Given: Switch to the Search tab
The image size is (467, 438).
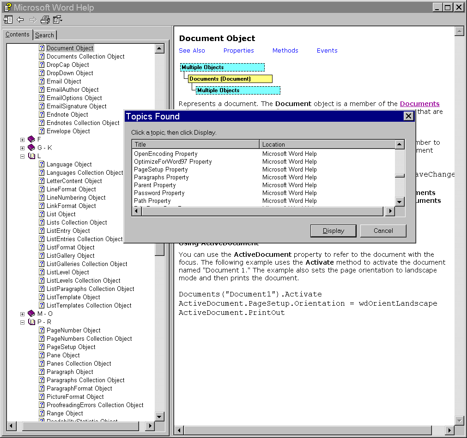Looking at the screenshot, I should (44, 35).
